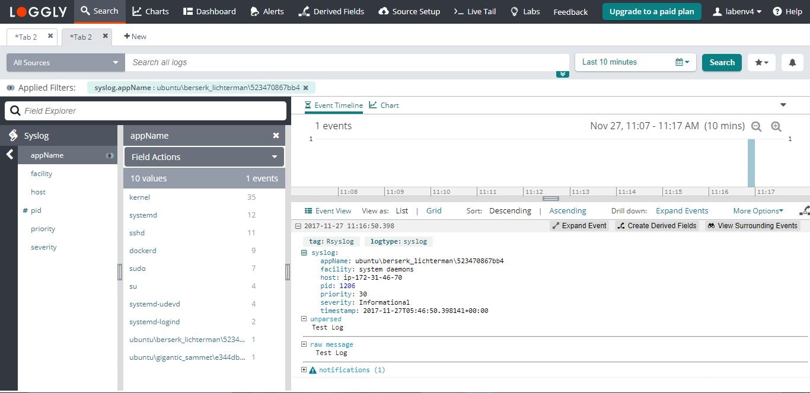Viewport: 810px width, 393px height.
Task: Click the Search all logs field
Action: coord(347,62)
